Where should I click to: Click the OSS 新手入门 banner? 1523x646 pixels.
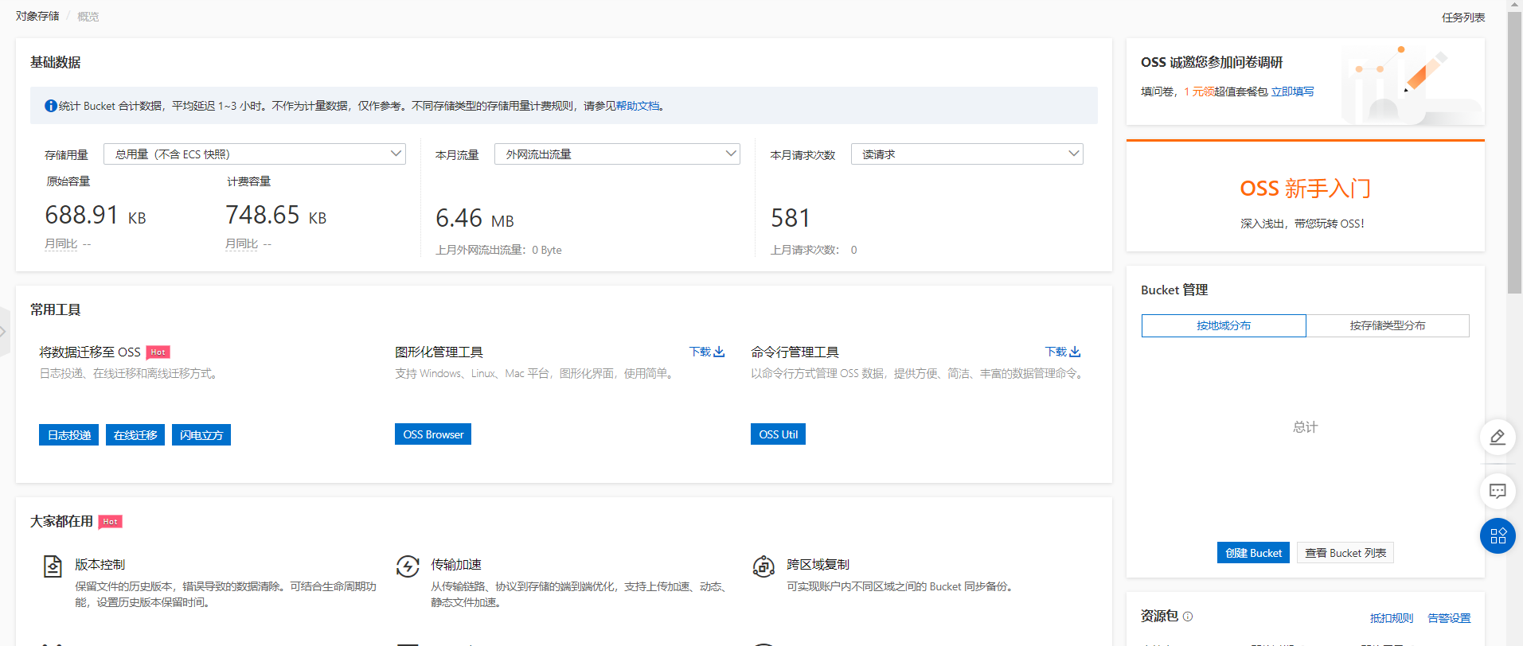click(1306, 197)
